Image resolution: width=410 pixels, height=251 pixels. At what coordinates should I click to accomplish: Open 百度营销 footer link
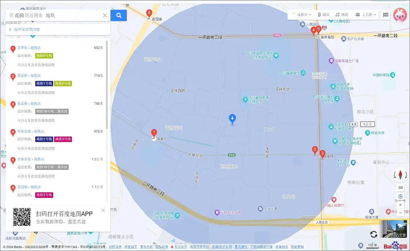point(297,247)
